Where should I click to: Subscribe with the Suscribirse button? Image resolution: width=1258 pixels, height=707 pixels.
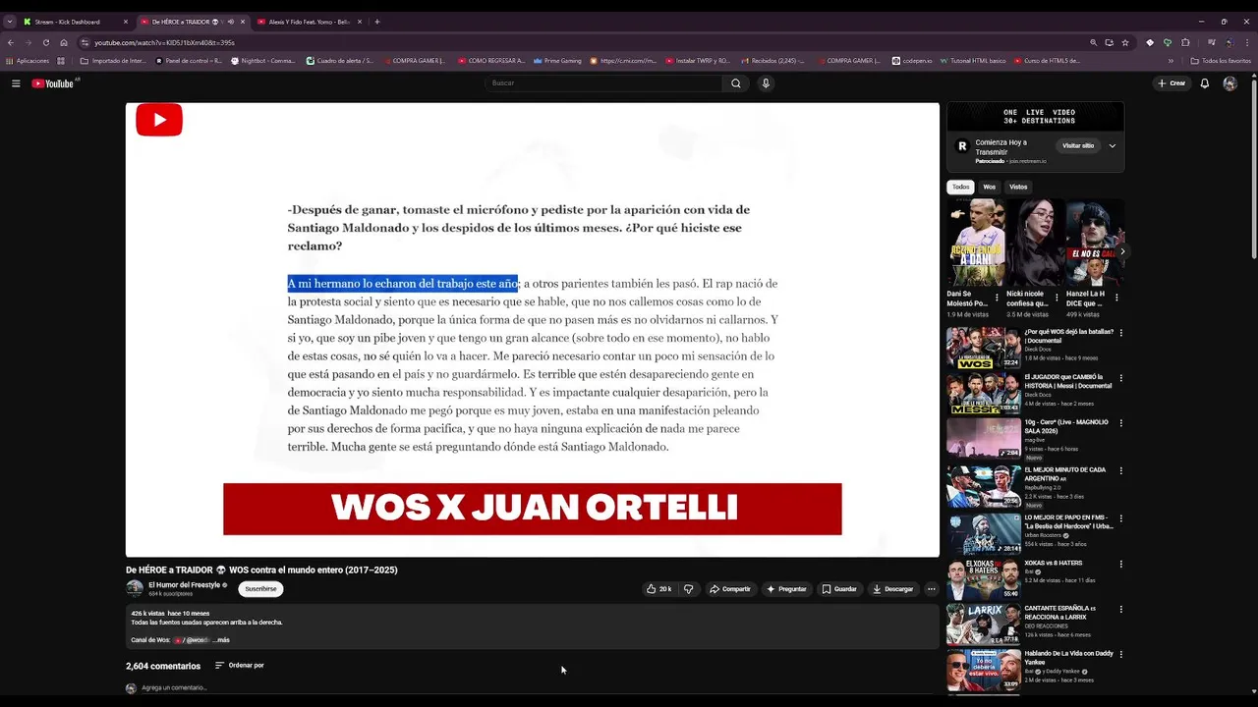260,589
